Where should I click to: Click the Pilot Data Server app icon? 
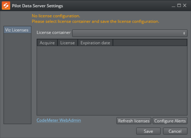[x=6, y=6]
